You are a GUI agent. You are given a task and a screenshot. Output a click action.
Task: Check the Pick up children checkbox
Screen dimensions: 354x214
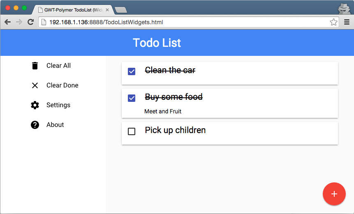click(132, 131)
